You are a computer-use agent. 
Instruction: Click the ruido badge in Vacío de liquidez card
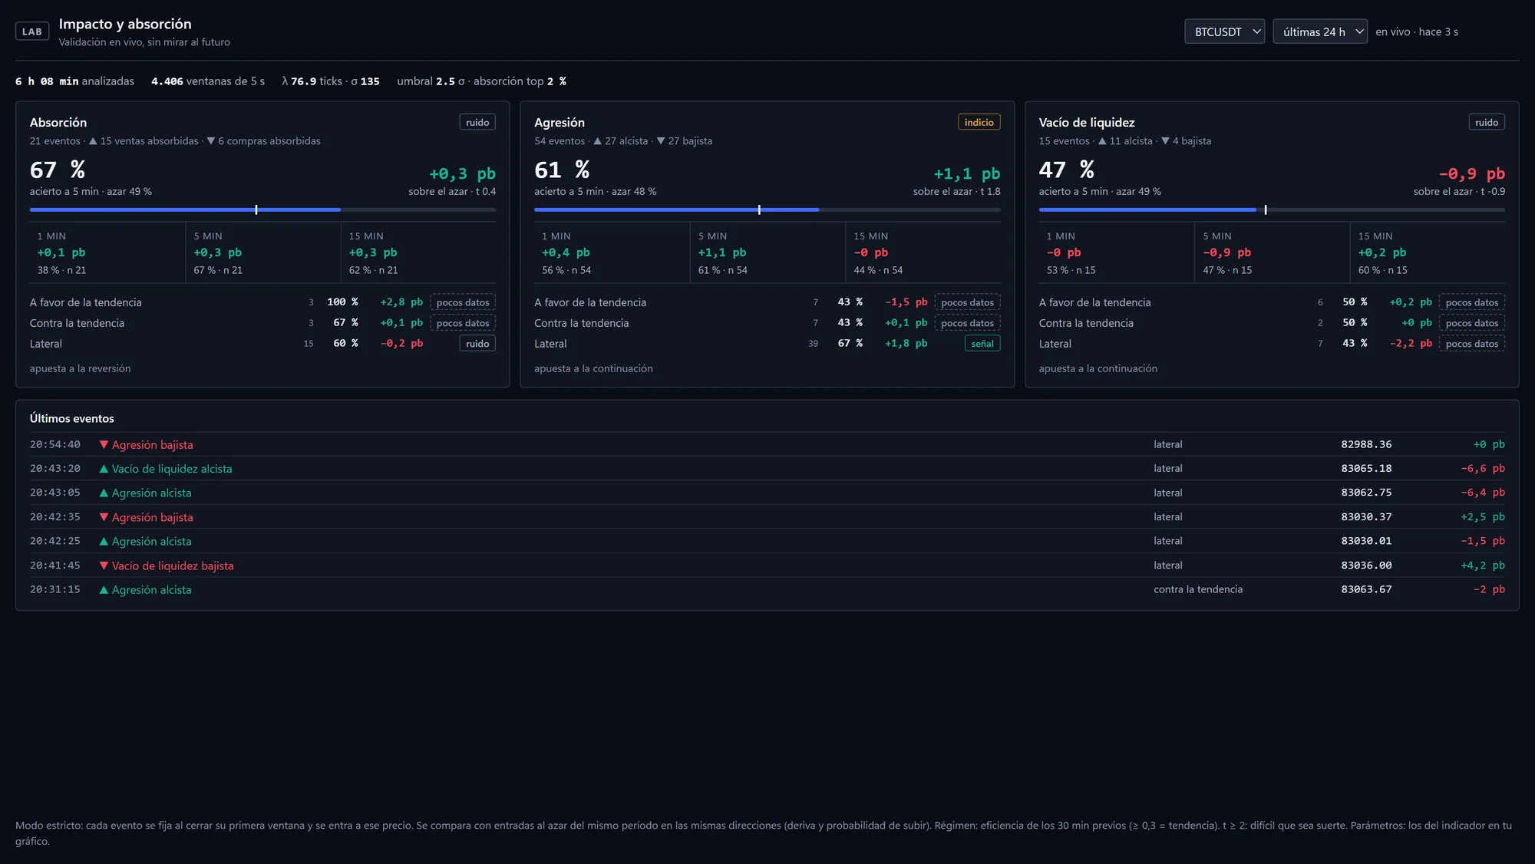[1487, 122]
